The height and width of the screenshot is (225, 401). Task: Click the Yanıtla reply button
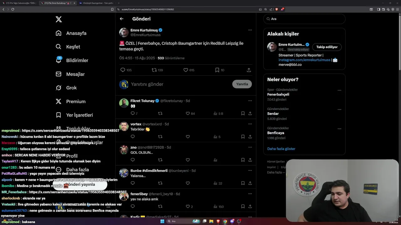click(x=242, y=84)
